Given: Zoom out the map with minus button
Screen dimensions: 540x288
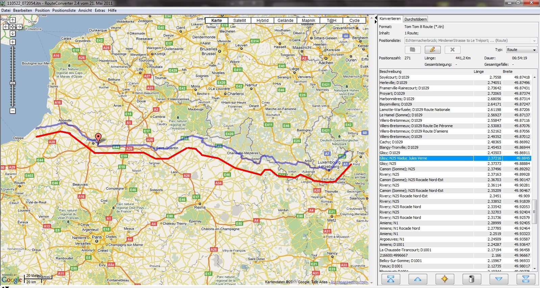Looking at the screenshot, I should tap(12, 111).
